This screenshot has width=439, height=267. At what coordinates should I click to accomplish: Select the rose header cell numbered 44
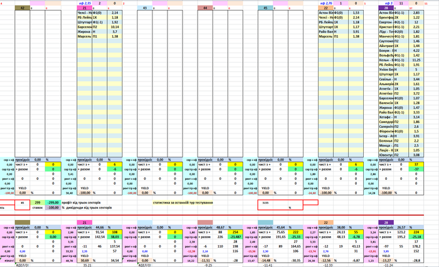click(x=205, y=8)
